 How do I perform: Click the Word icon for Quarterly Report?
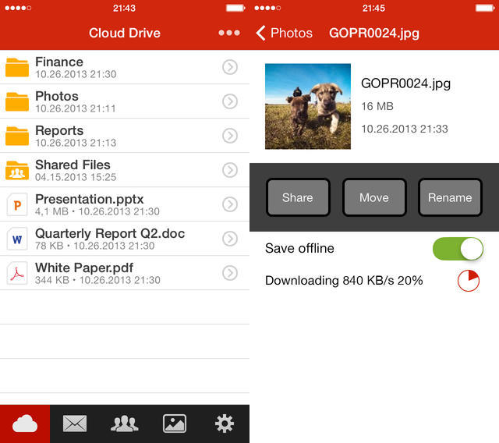(17, 239)
